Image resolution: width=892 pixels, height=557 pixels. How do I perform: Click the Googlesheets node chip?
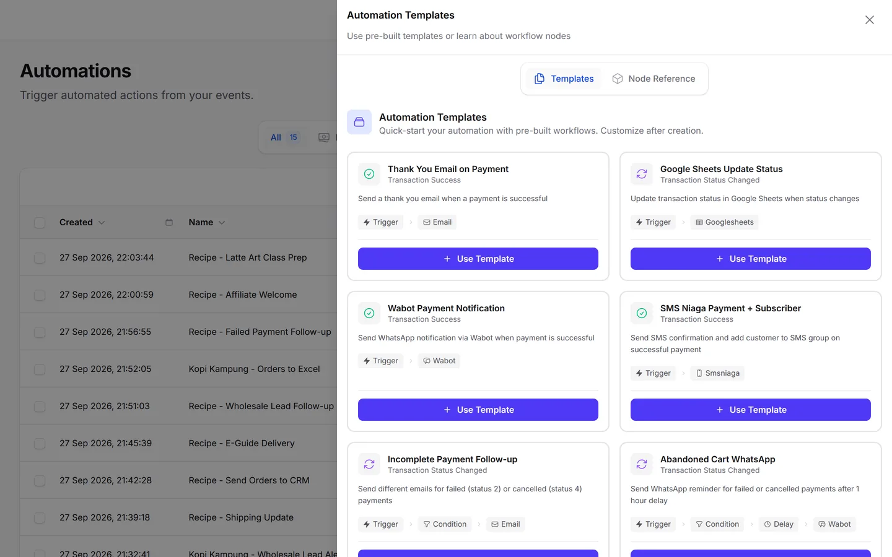tap(725, 222)
